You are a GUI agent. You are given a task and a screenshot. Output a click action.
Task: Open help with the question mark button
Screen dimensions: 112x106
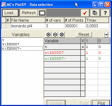pos(105,13)
